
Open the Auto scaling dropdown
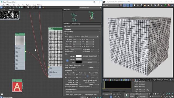click(86, 70)
